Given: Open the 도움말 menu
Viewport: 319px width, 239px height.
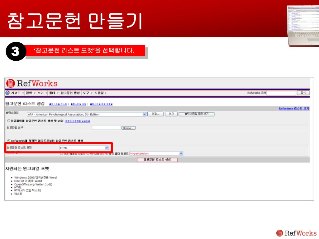Looking at the screenshot, I should [x=101, y=93].
